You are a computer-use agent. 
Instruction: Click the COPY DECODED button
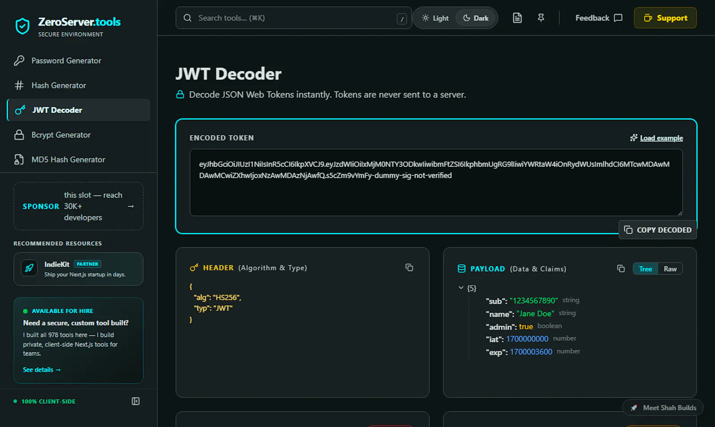658,230
